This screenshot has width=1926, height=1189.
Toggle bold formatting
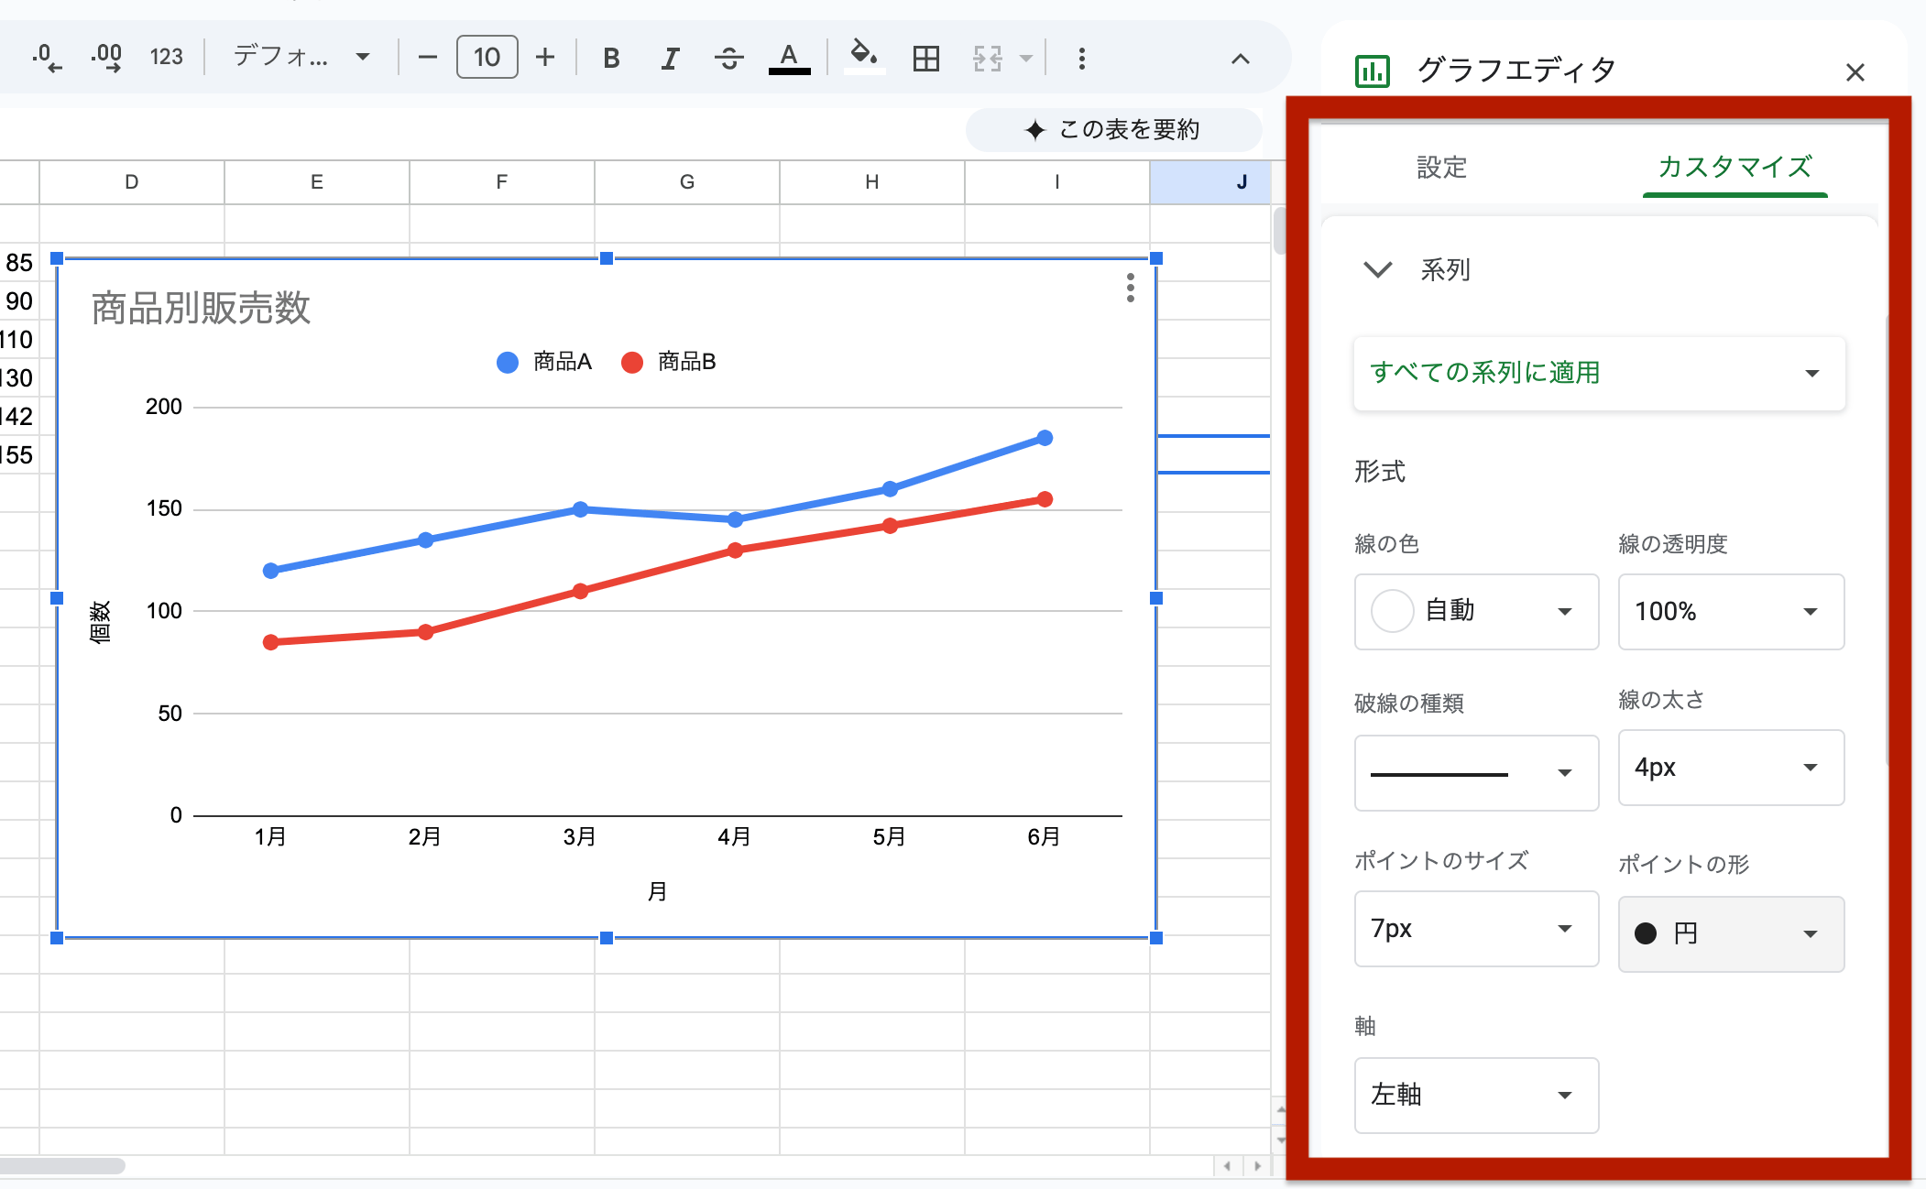[610, 57]
